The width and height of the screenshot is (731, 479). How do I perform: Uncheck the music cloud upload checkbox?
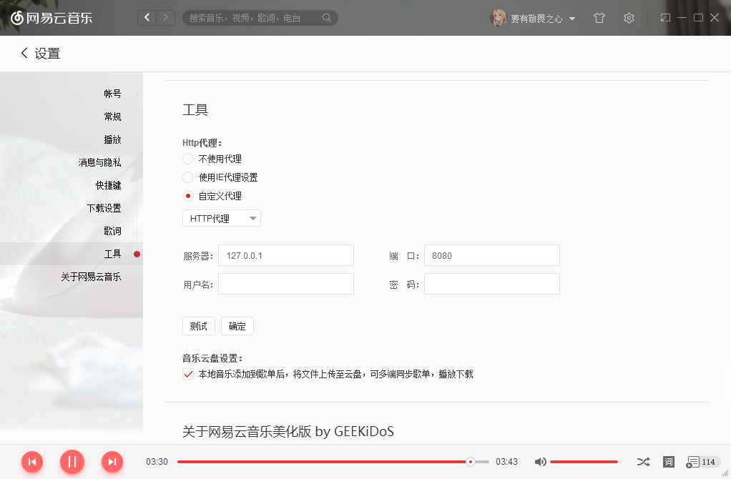pyautogui.click(x=189, y=374)
